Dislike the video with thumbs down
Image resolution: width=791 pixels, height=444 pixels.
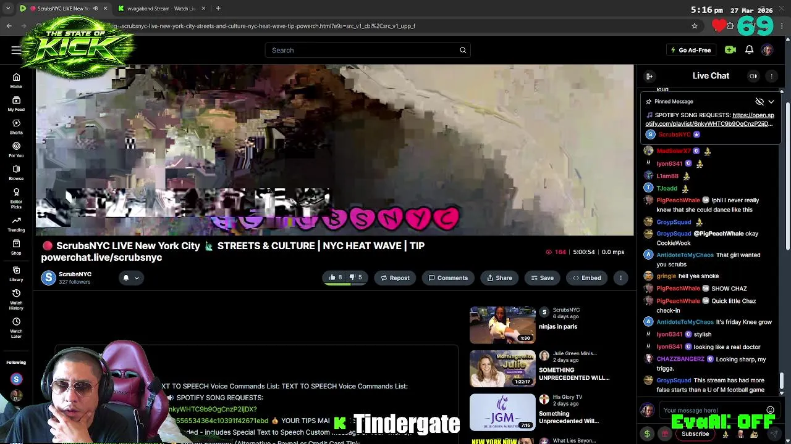356,277
